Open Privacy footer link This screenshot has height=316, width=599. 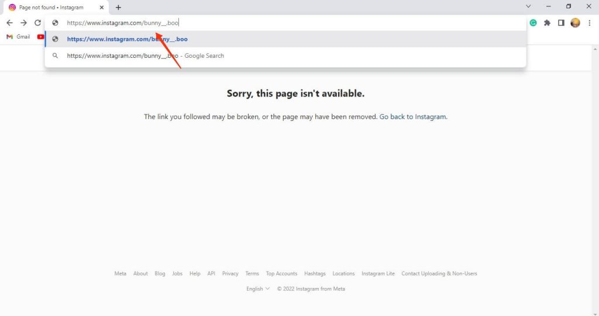pos(230,273)
